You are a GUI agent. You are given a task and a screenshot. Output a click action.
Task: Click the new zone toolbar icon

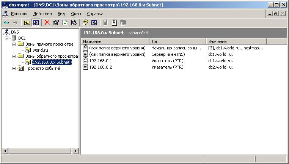point(123,23)
